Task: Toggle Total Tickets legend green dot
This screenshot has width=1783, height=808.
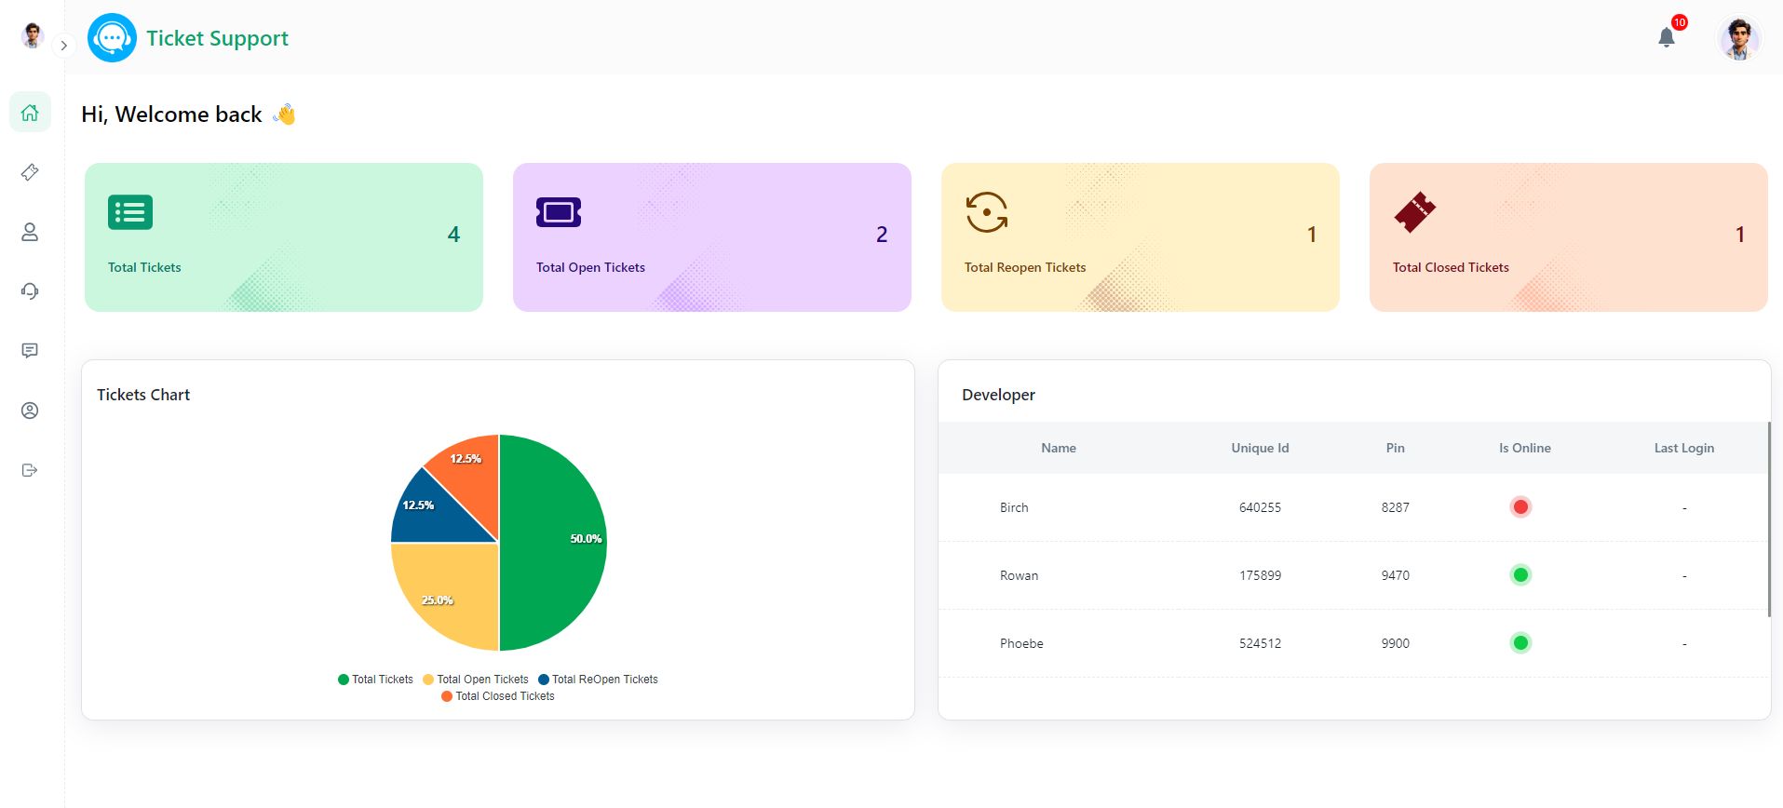Action: tap(344, 680)
